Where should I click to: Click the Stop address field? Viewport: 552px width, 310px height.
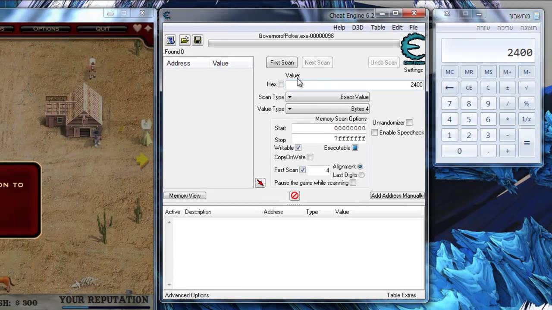pyautogui.click(x=329, y=139)
